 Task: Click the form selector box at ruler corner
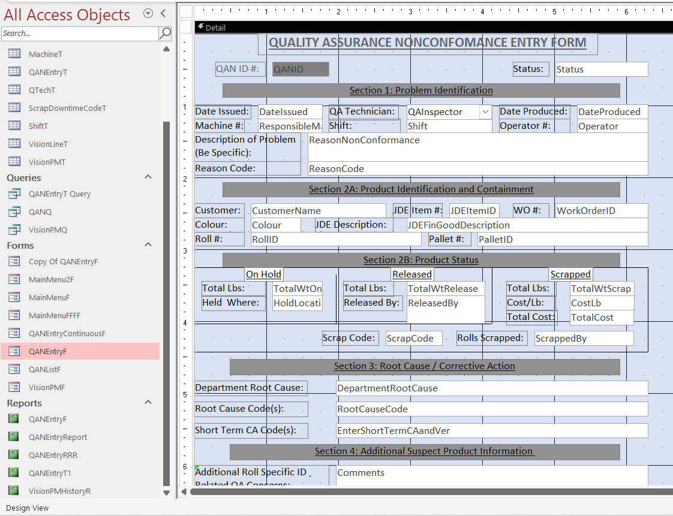pos(185,11)
